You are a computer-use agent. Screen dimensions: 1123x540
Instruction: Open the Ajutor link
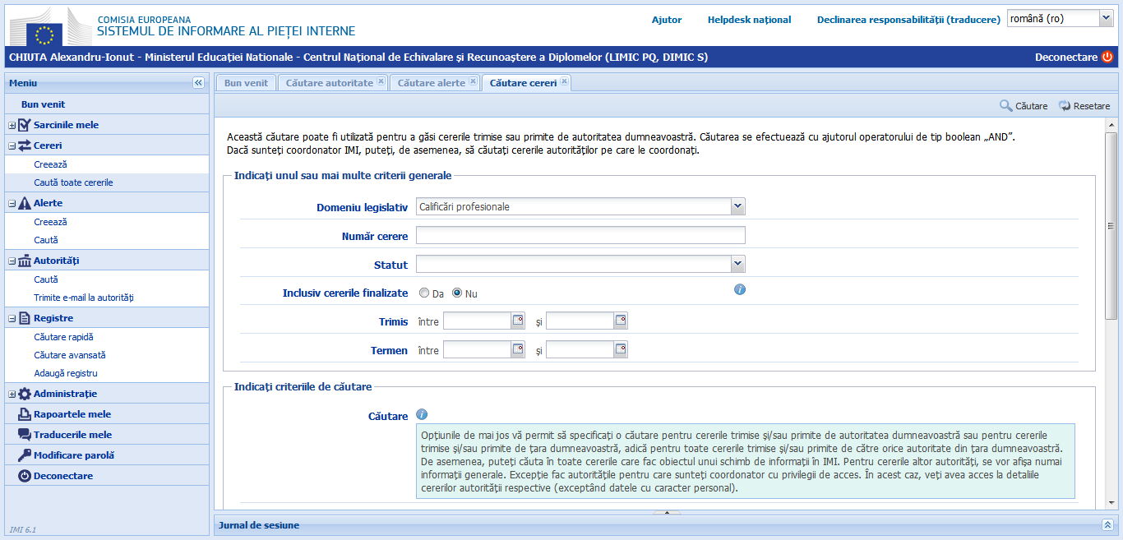(667, 20)
